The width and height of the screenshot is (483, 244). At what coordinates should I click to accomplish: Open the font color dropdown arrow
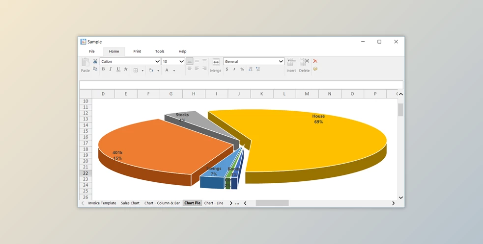pyautogui.click(x=174, y=71)
